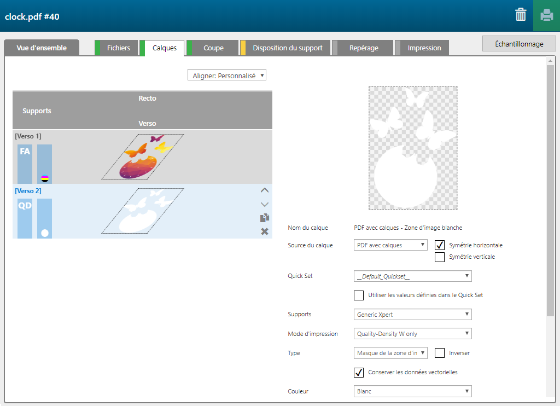Click the Recto header label
Viewport: 560px width, 406px height.
coord(147,98)
